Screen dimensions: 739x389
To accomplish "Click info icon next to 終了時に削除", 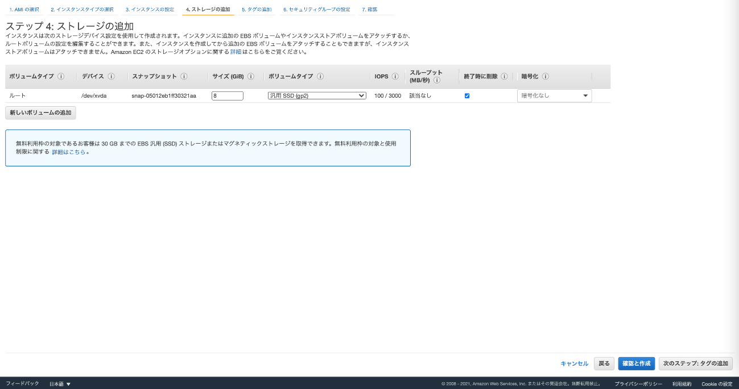I will (x=504, y=77).
